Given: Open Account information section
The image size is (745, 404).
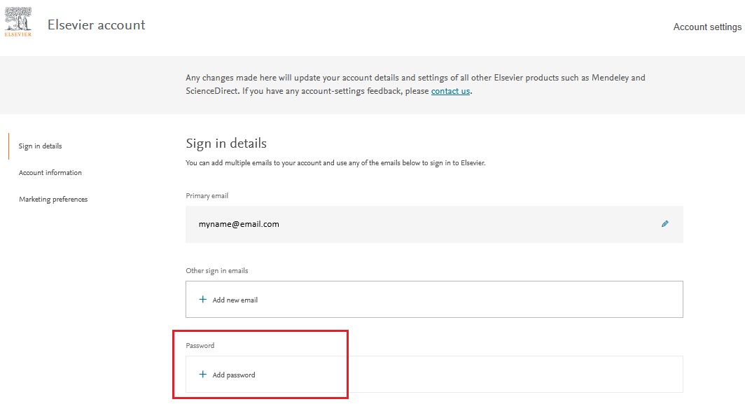Looking at the screenshot, I should (x=50, y=172).
